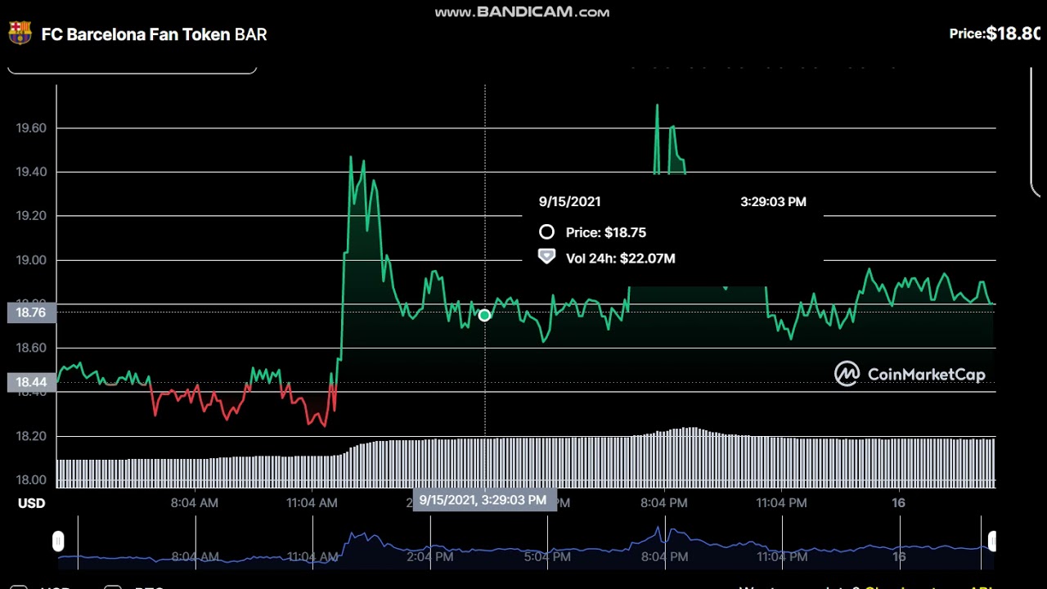Click the white circle icon beside Price: $18.75
This screenshot has width=1047, height=589.
pyautogui.click(x=546, y=232)
